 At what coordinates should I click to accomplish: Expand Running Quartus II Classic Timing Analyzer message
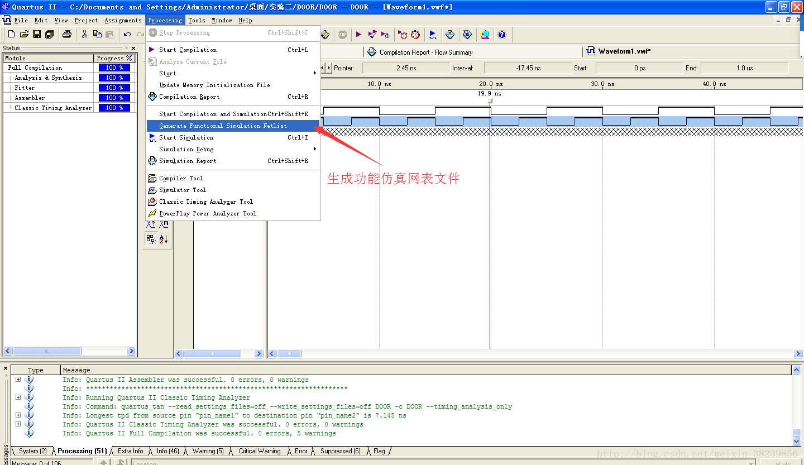point(18,397)
